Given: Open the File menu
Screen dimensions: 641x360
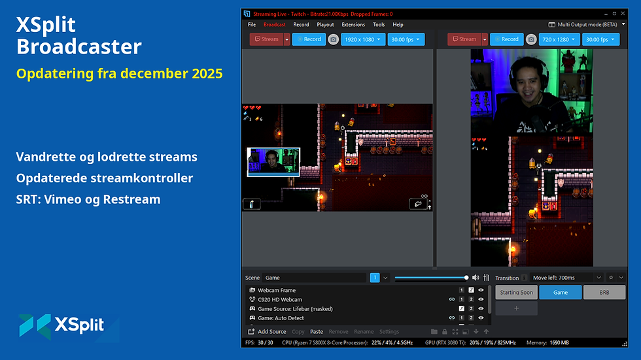Looking at the screenshot, I should coord(252,24).
